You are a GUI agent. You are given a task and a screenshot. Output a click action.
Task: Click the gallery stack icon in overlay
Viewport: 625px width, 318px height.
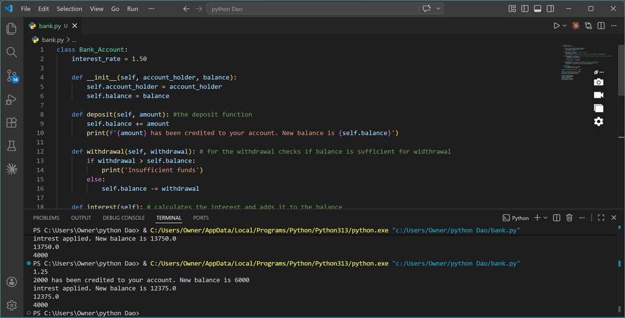598,108
